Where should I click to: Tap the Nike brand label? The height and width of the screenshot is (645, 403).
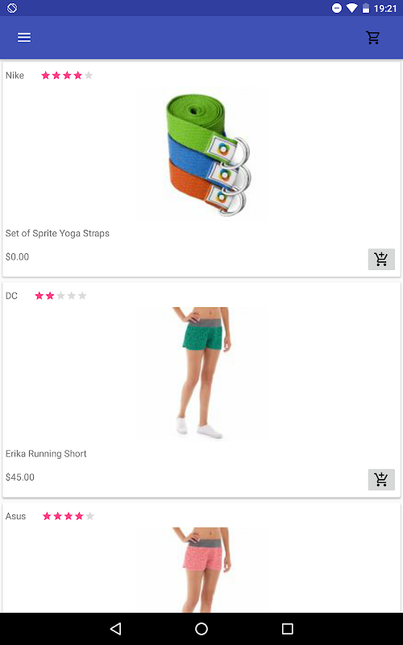tap(15, 75)
